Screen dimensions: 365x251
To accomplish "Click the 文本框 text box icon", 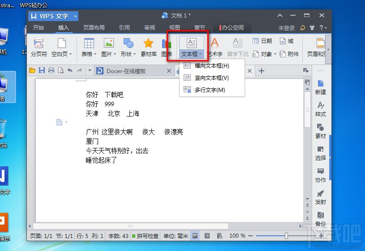I will pyautogui.click(x=192, y=43).
